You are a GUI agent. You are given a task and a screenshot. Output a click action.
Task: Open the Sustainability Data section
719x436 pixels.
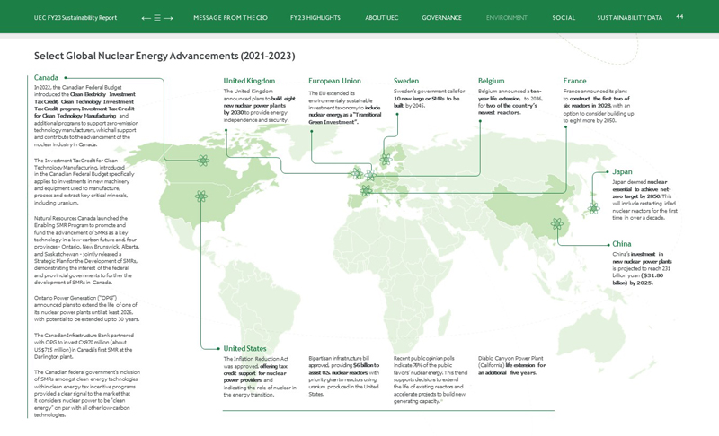[629, 18]
